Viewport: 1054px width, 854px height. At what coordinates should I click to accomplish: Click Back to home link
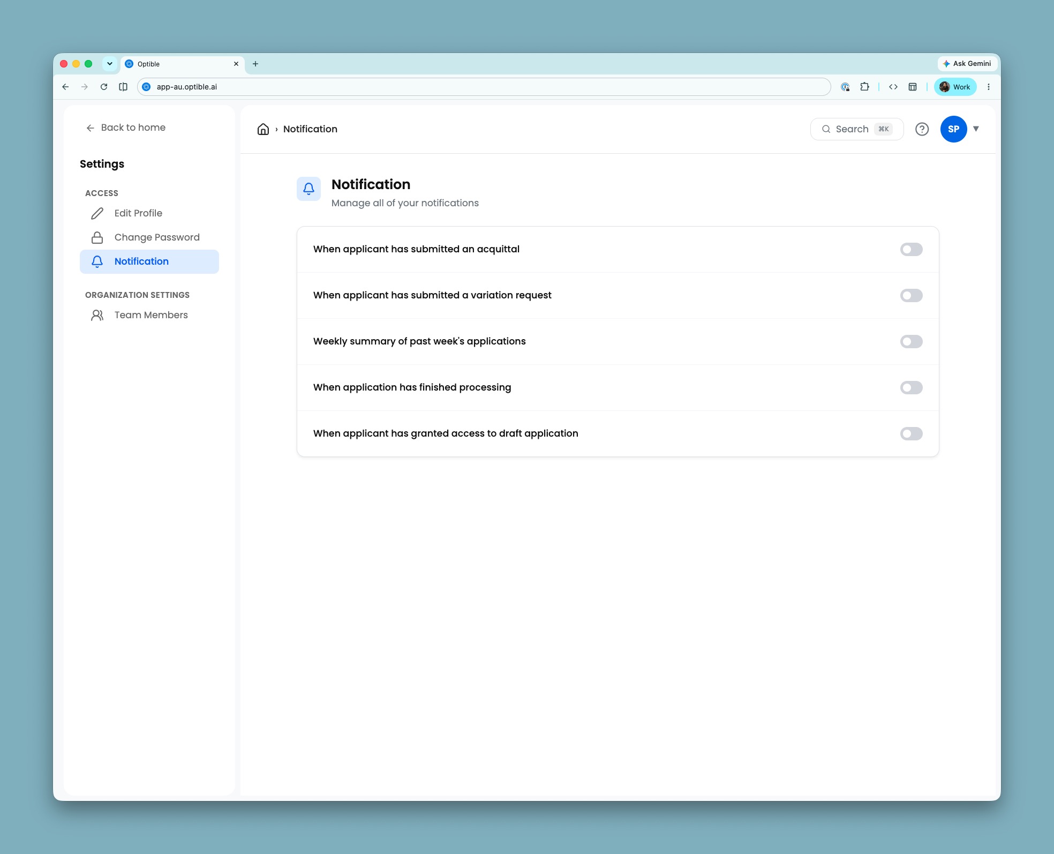click(x=126, y=128)
